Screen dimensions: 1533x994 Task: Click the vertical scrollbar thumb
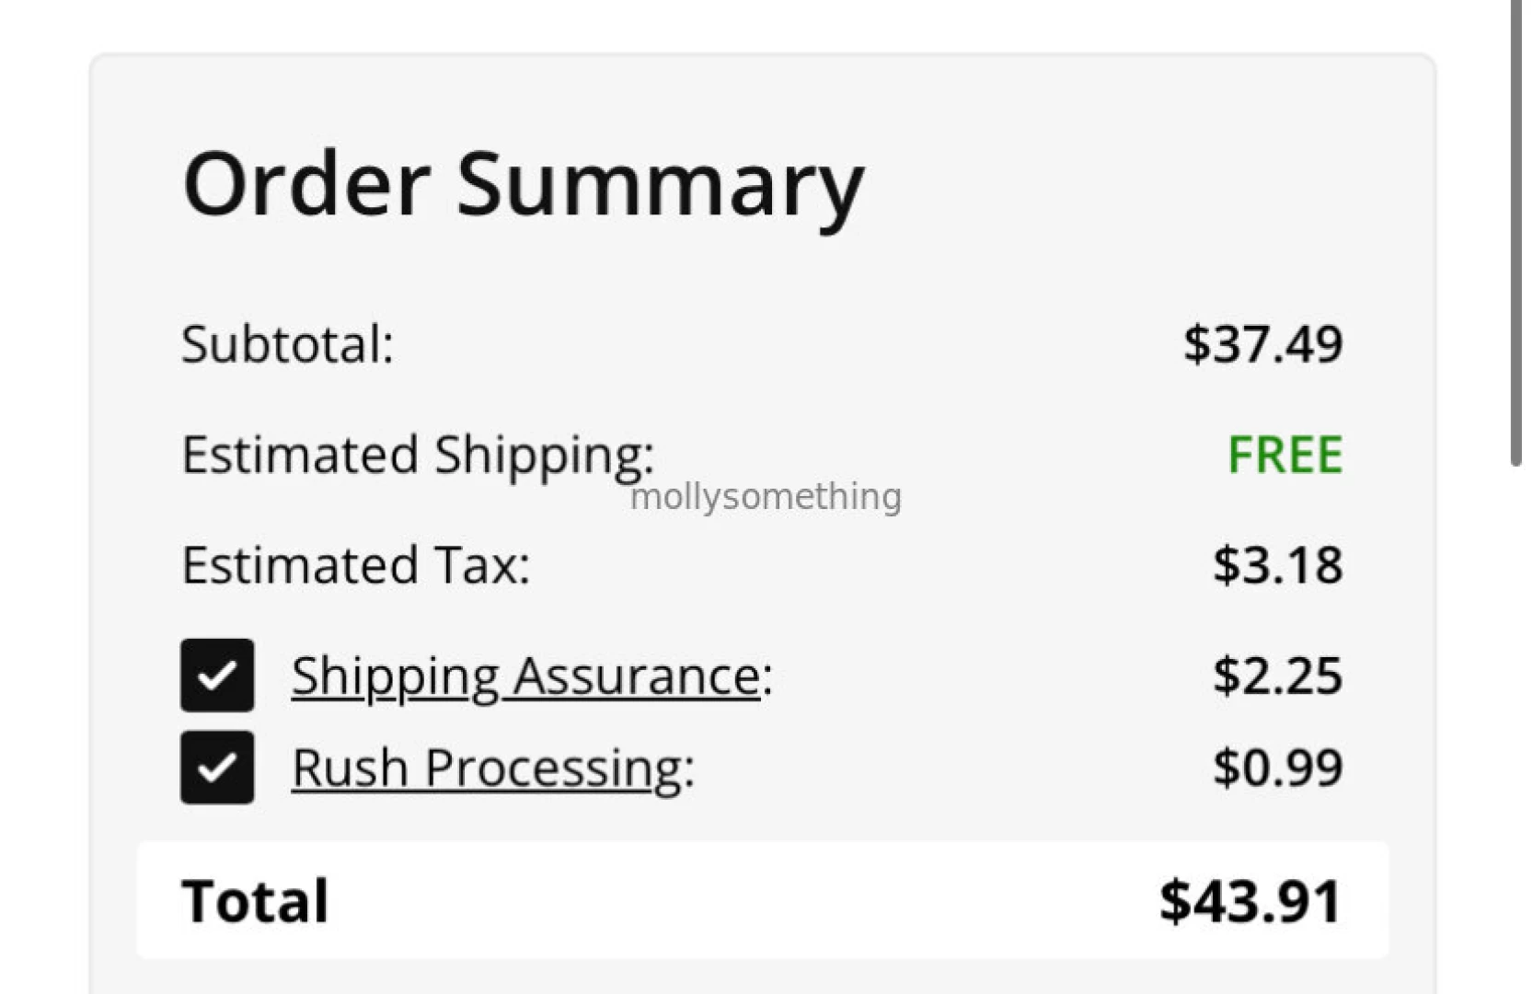coord(1517,230)
